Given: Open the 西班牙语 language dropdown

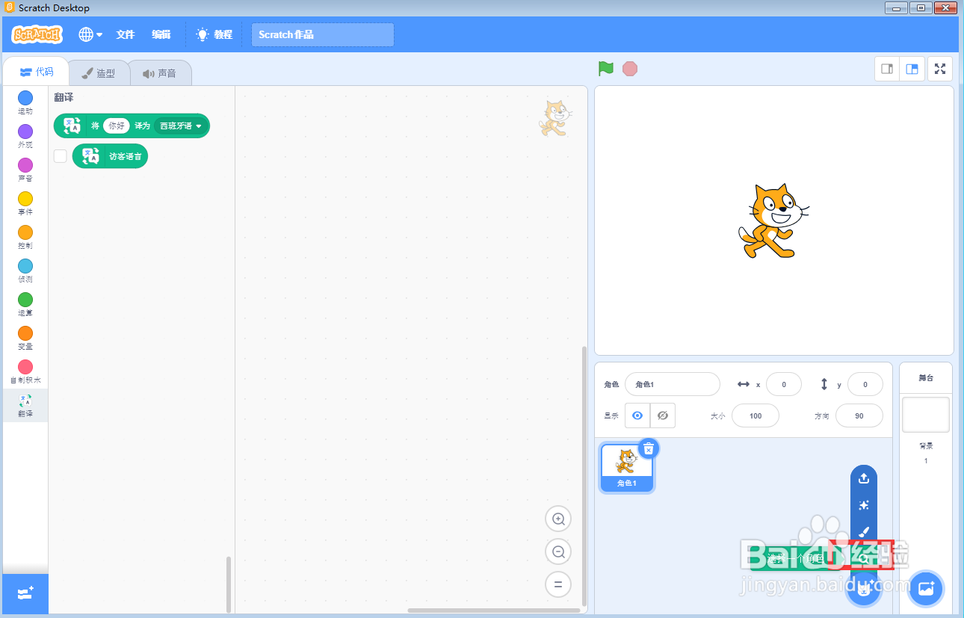Looking at the screenshot, I should click(x=180, y=126).
